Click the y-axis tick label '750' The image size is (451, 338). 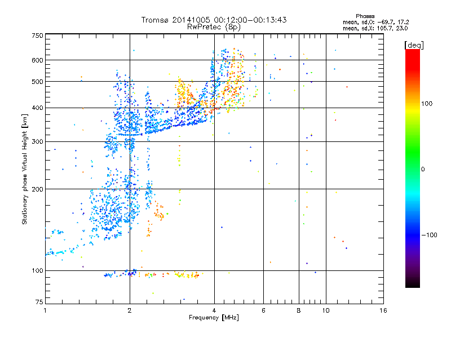coord(37,35)
